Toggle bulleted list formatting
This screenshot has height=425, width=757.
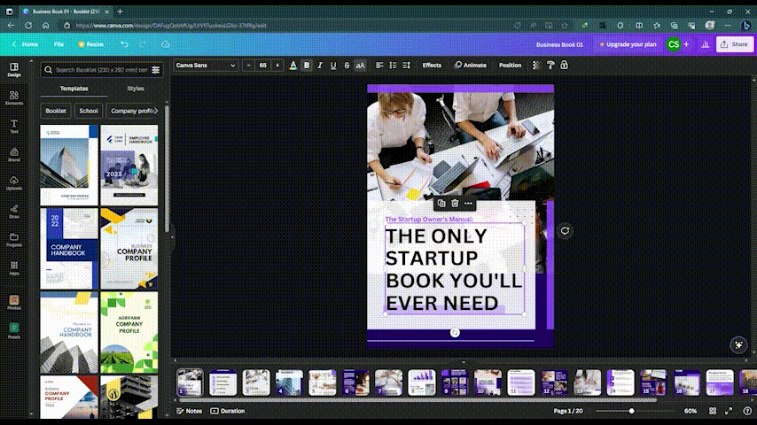point(393,66)
